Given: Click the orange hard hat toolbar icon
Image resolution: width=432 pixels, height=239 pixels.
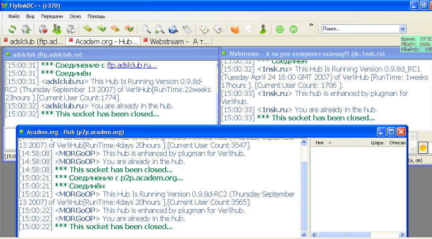Looking at the screenshot, I should click(235, 29).
